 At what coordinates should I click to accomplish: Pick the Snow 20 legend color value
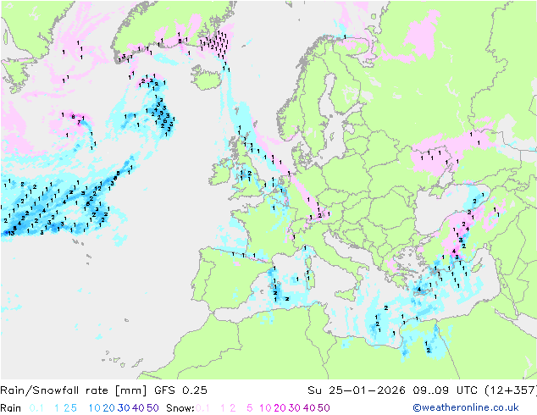280,408
